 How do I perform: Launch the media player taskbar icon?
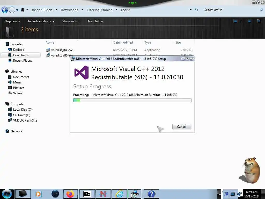(x=38, y=194)
